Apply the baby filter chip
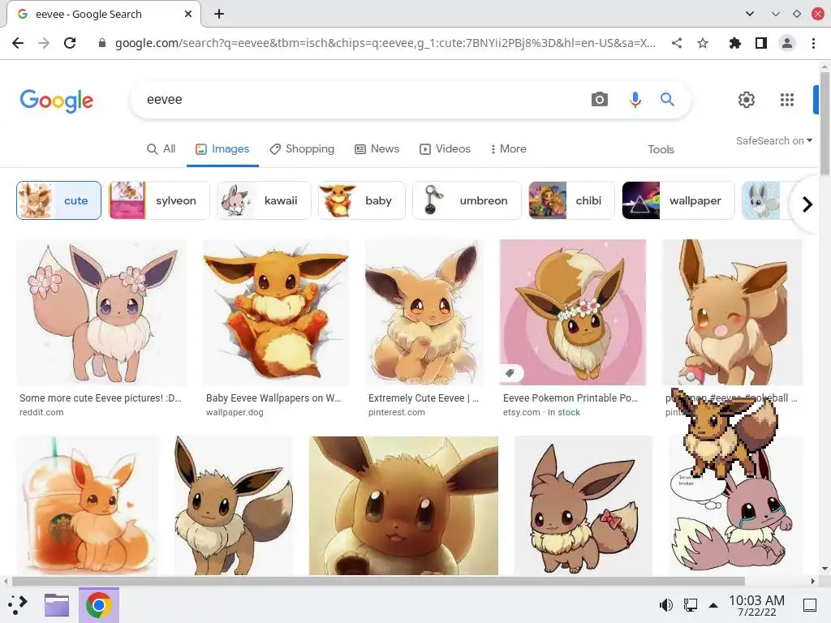831x623 pixels. pos(361,200)
